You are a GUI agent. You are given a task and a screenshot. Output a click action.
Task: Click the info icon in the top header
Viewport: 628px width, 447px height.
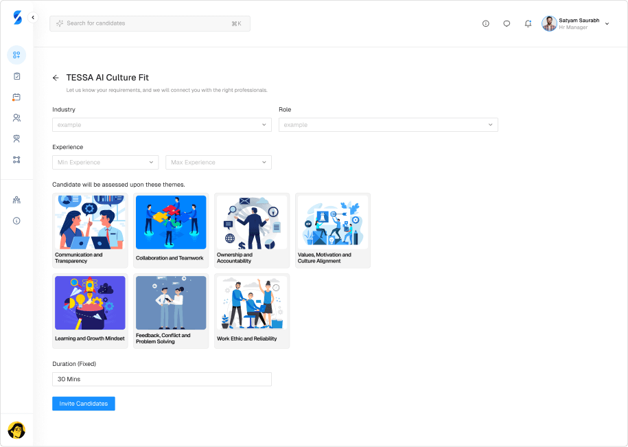click(486, 23)
